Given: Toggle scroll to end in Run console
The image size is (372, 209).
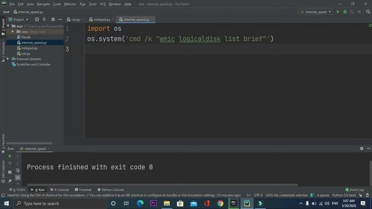Looking at the screenshot, I should pyautogui.click(x=18, y=178).
